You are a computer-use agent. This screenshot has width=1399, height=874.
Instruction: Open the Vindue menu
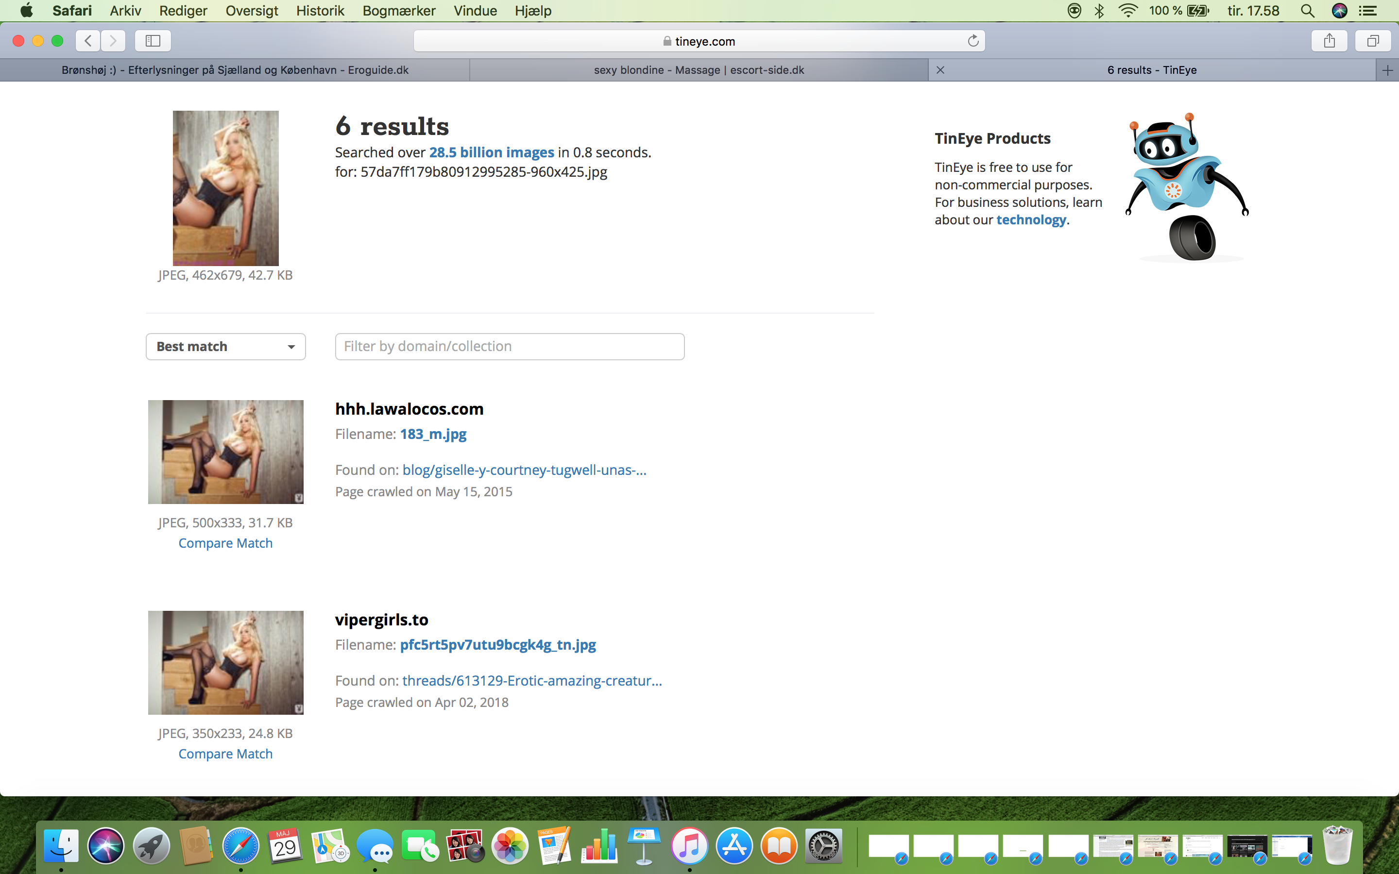(x=475, y=10)
